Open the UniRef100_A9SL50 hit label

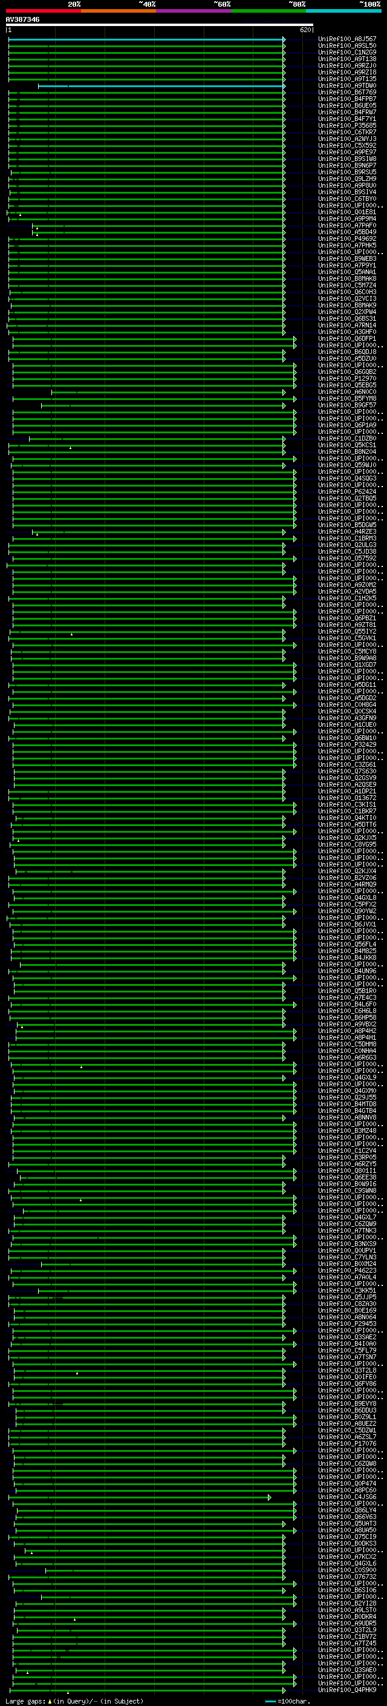coord(347,46)
